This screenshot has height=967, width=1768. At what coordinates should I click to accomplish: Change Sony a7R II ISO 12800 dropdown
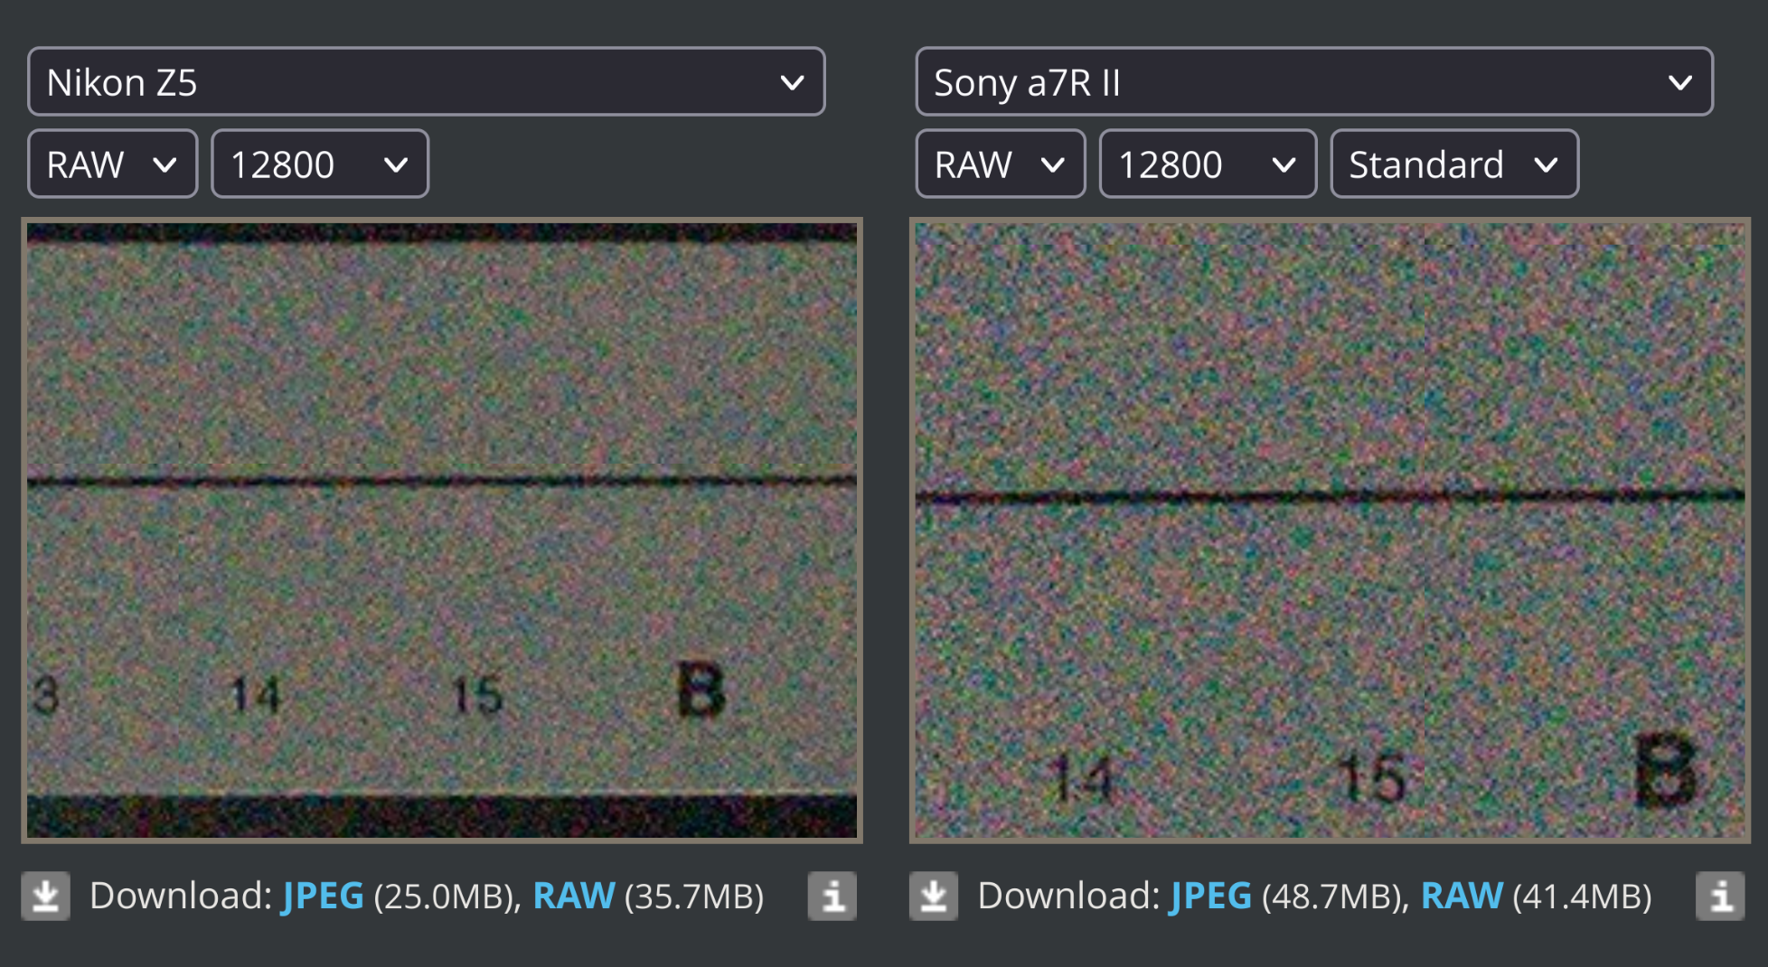click(x=1208, y=164)
